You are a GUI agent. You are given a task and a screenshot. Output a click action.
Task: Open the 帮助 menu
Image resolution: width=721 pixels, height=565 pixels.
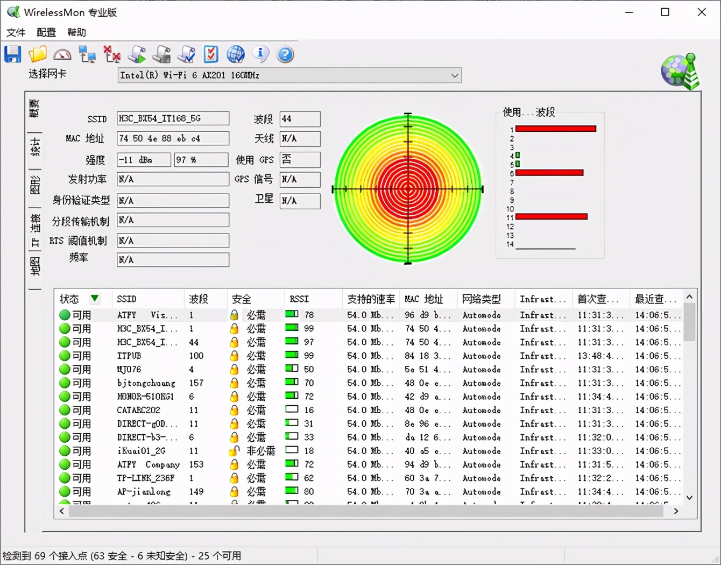pos(76,32)
